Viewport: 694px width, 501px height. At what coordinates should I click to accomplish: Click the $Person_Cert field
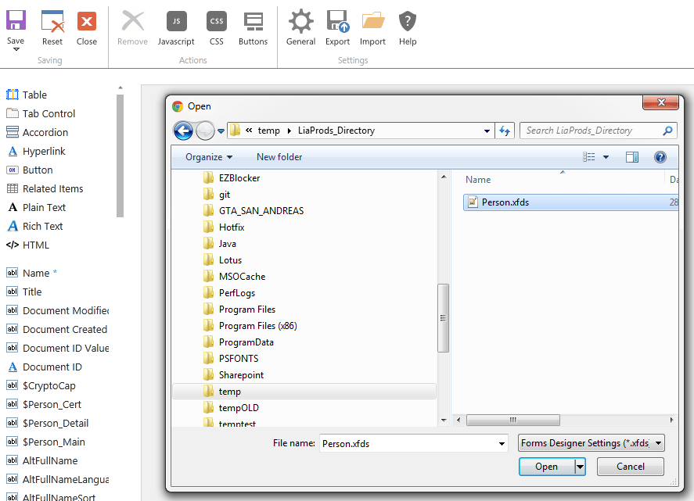tap(44, 404)
